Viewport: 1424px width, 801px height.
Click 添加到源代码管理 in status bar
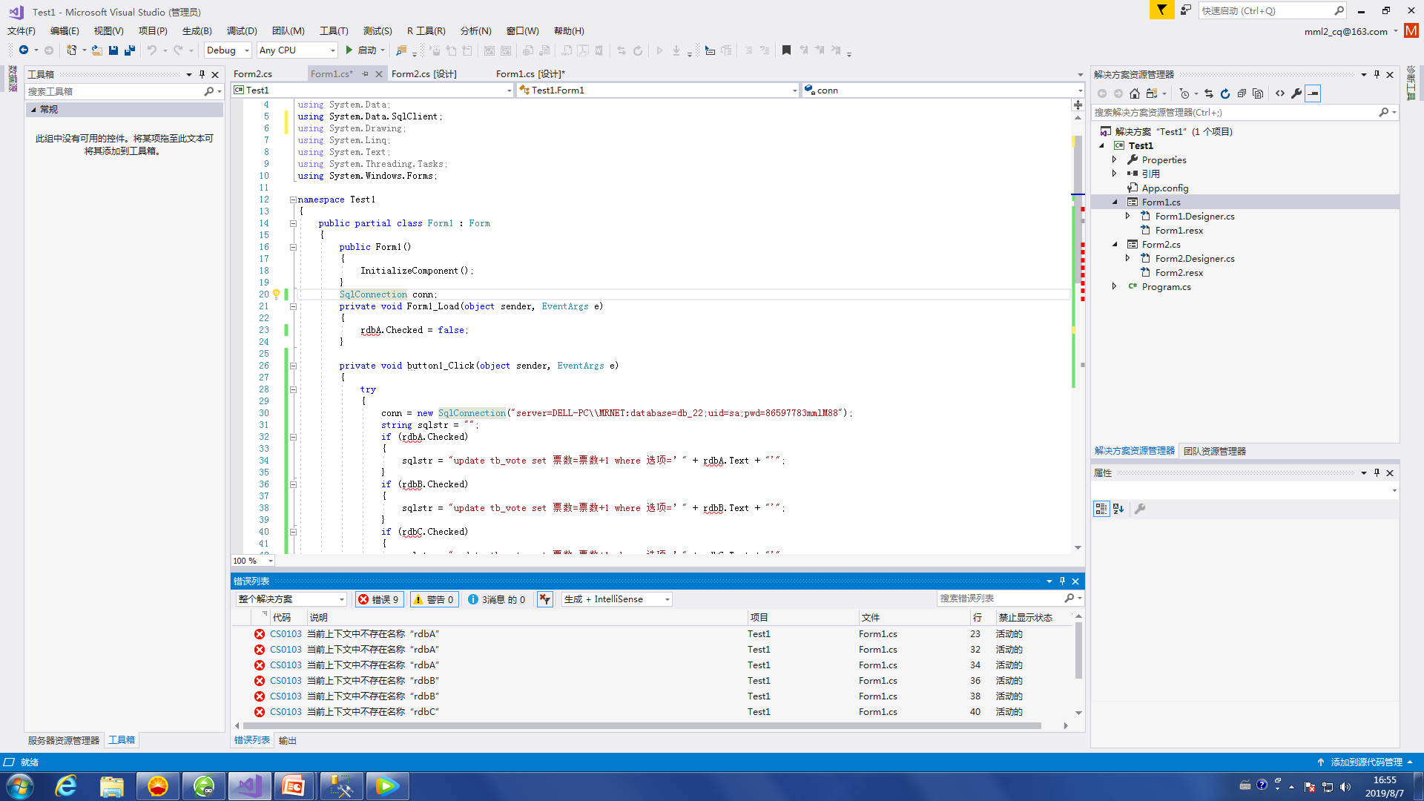(x=1366, y=762)
